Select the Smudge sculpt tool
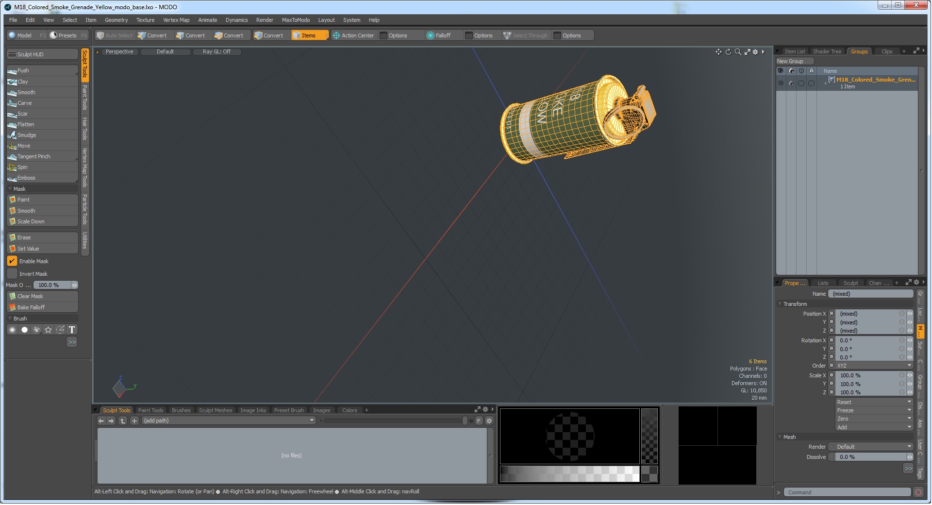Screen dimensions: 932x505 [42, 135]
